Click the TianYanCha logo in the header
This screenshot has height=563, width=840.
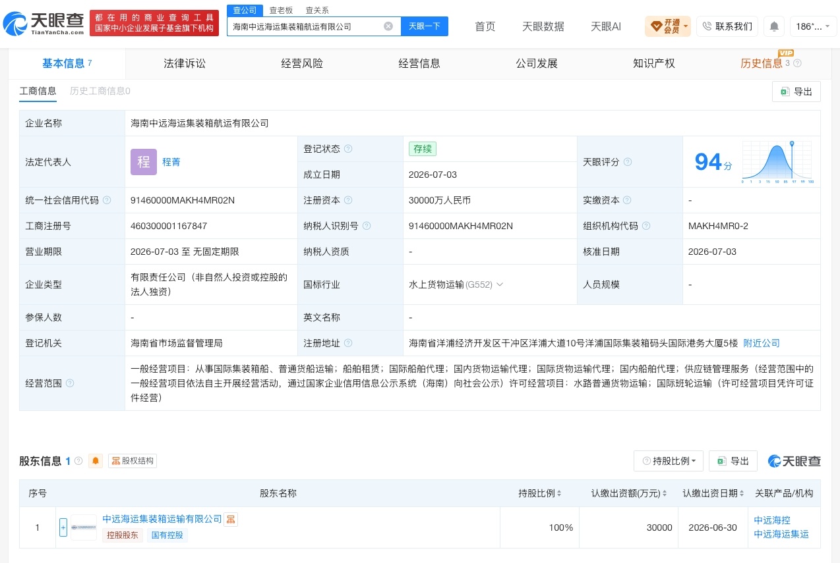(44, 24)
